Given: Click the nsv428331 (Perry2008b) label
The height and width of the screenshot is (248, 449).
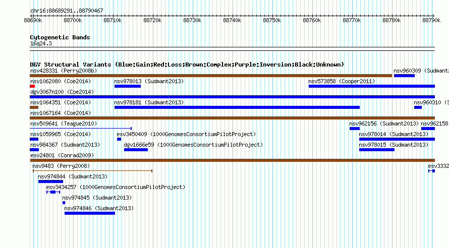Looking at the screenshot, I should pyautogui.click(x=64, y=71).
